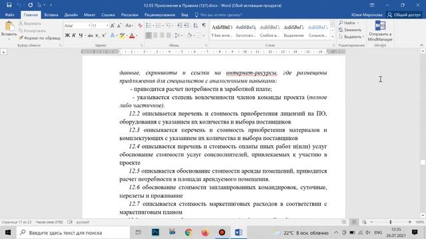The height and width of the screenshot is (239, 426).
Task: Apply a numbered list
Action: pyautogui.click(x=158, y=25)
